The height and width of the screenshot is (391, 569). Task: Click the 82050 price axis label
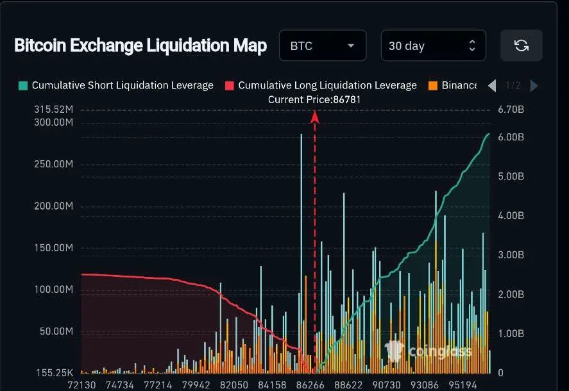coord(234,385)
